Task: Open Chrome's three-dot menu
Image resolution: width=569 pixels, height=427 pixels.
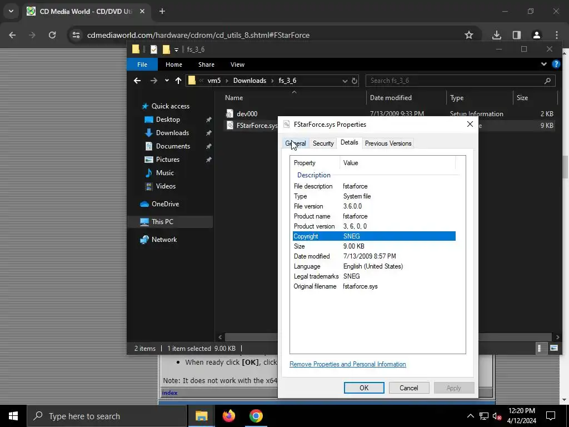Action: click(x=557, y=35)
